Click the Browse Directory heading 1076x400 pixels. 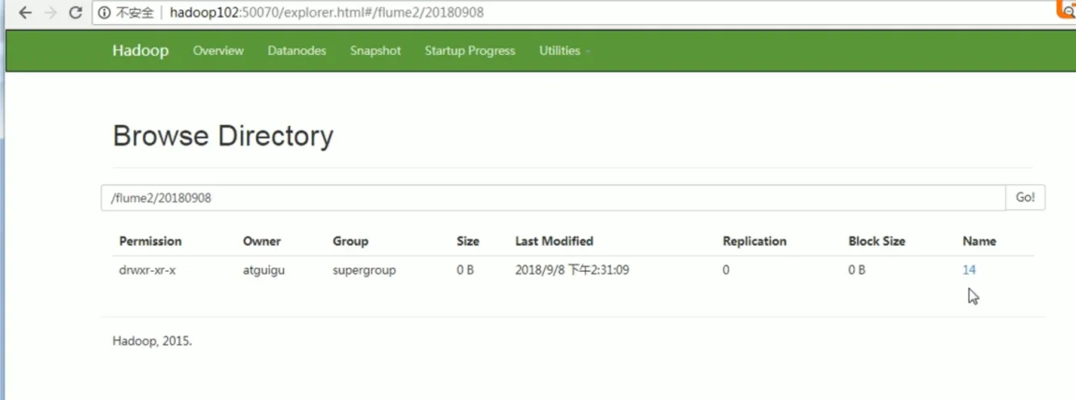223,135
